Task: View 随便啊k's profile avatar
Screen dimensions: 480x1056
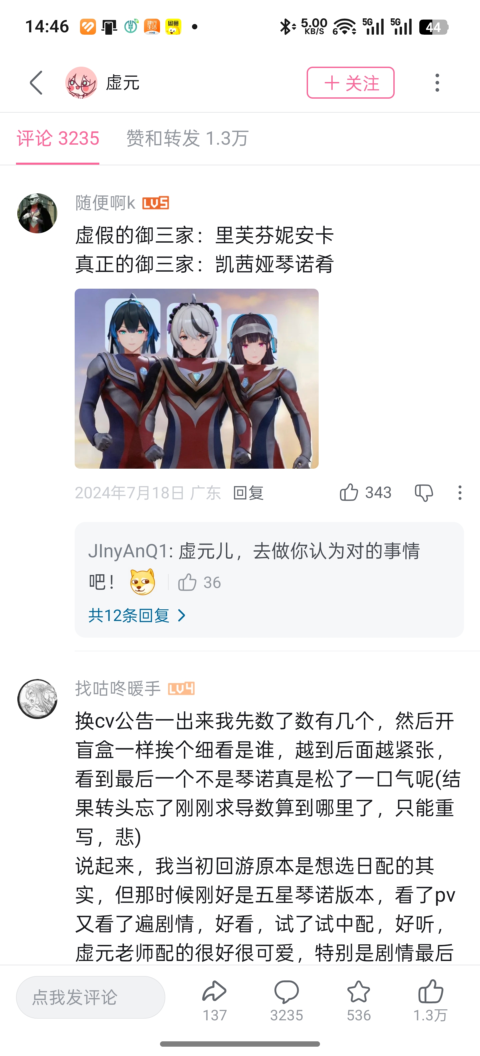Action: pyautogui.click(x=37, y=213)
